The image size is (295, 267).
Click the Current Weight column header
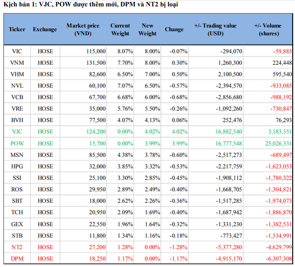point(120,29)
